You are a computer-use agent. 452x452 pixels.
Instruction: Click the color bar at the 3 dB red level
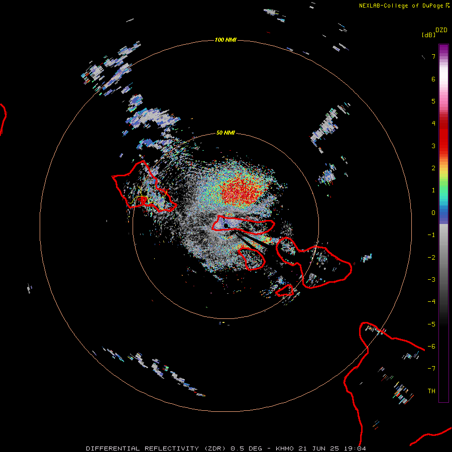tap(443, 146)
